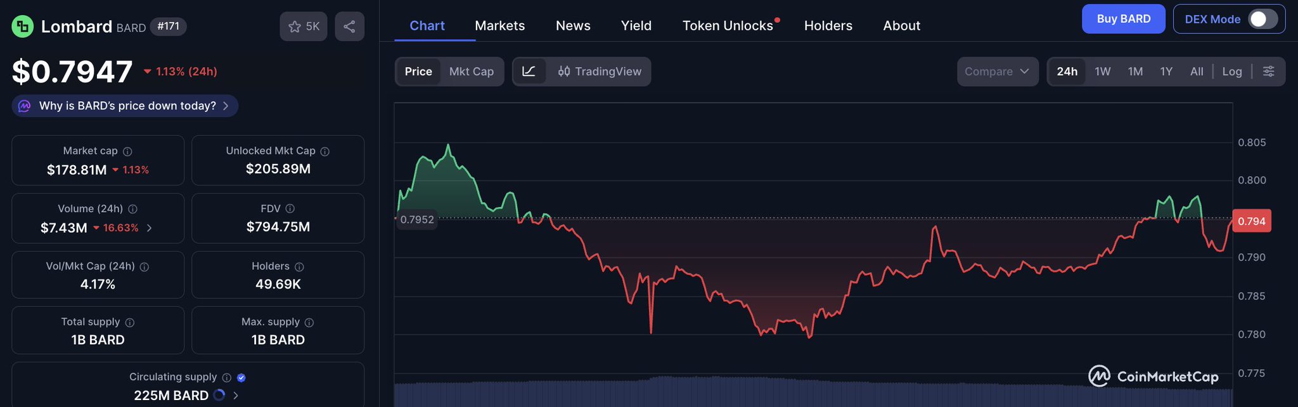The width and height of the screenshot is (1298, 407).
Task: Open chart settings sliders icon
Action: (1268, 72)
